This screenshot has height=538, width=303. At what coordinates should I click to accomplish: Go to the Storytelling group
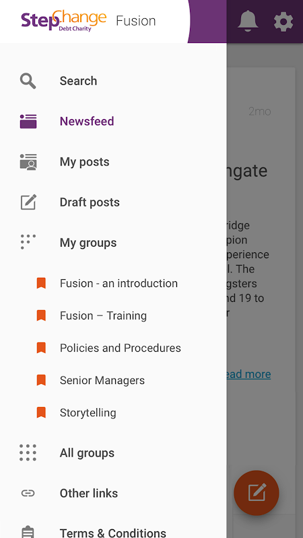point(113,412)
